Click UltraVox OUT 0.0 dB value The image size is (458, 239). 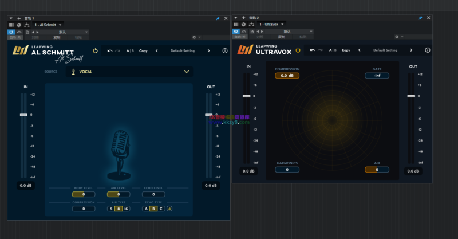click(x=413, y=171)
